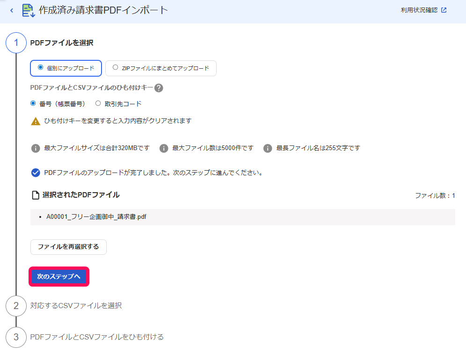Select the 個別にアップロード radio option
The width and height of the screenshot is (466, 353).
point(66,68)
